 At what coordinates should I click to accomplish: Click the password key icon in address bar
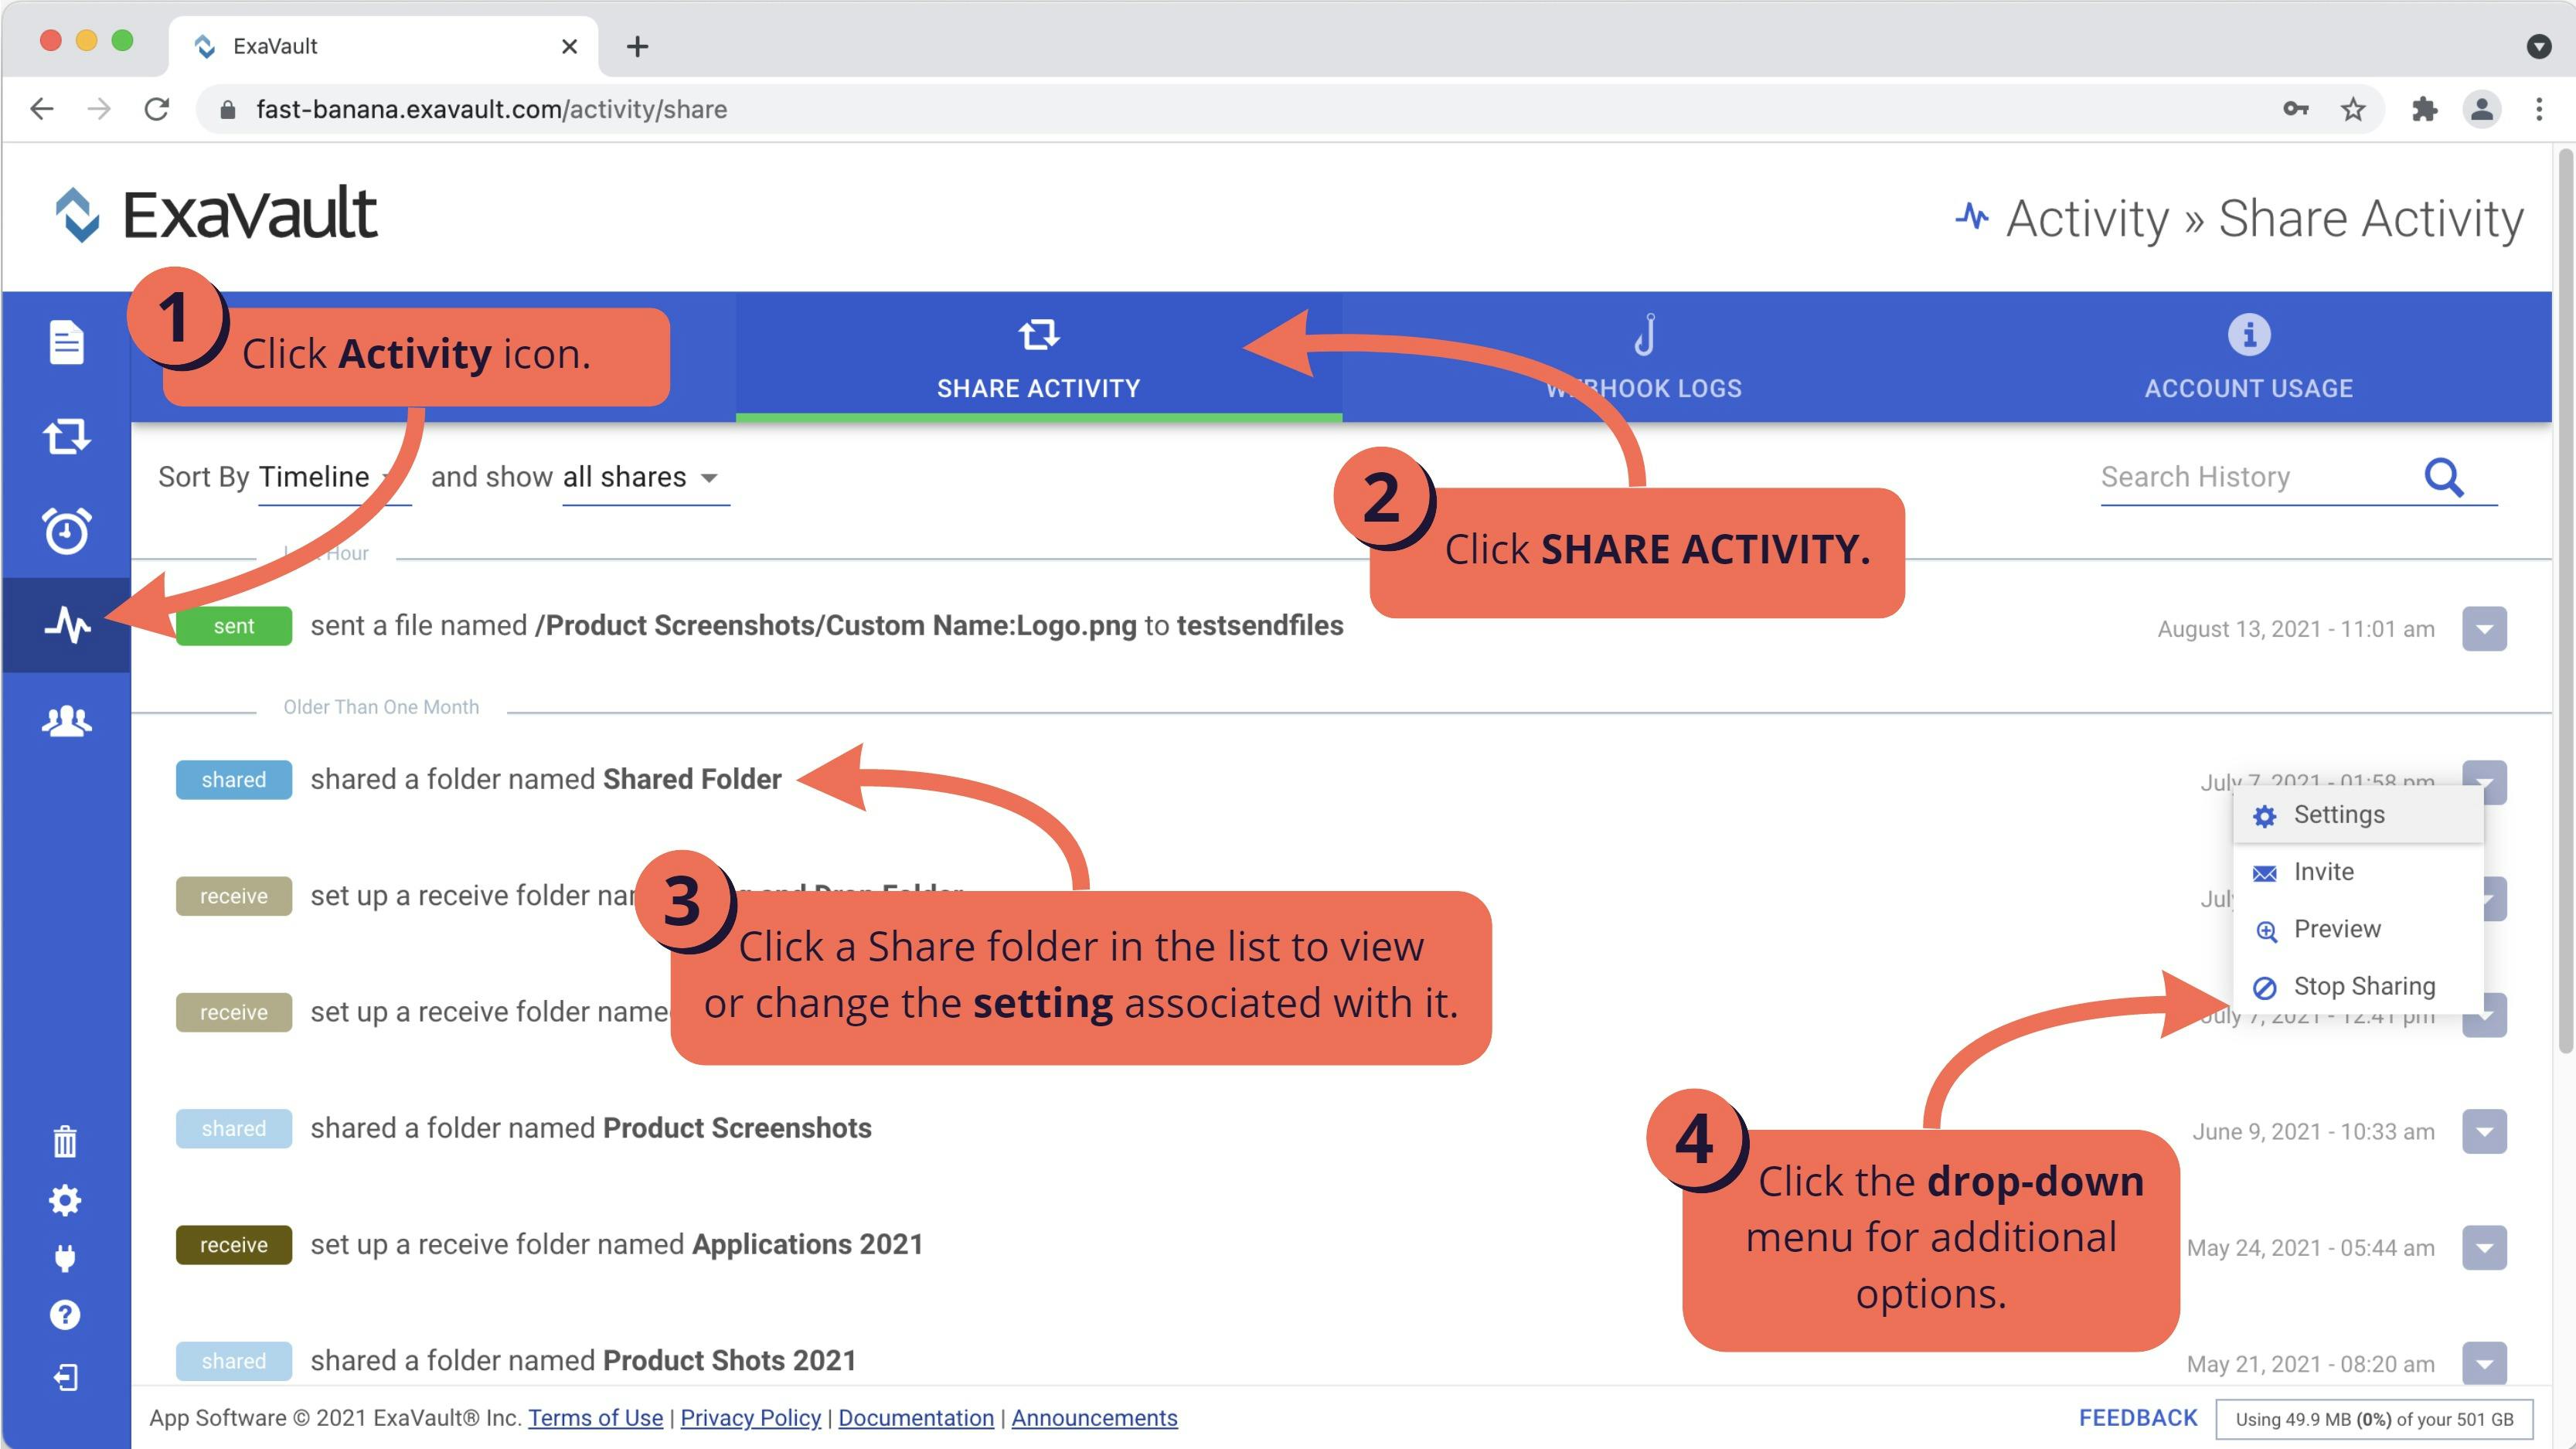tap(2295, 109)
